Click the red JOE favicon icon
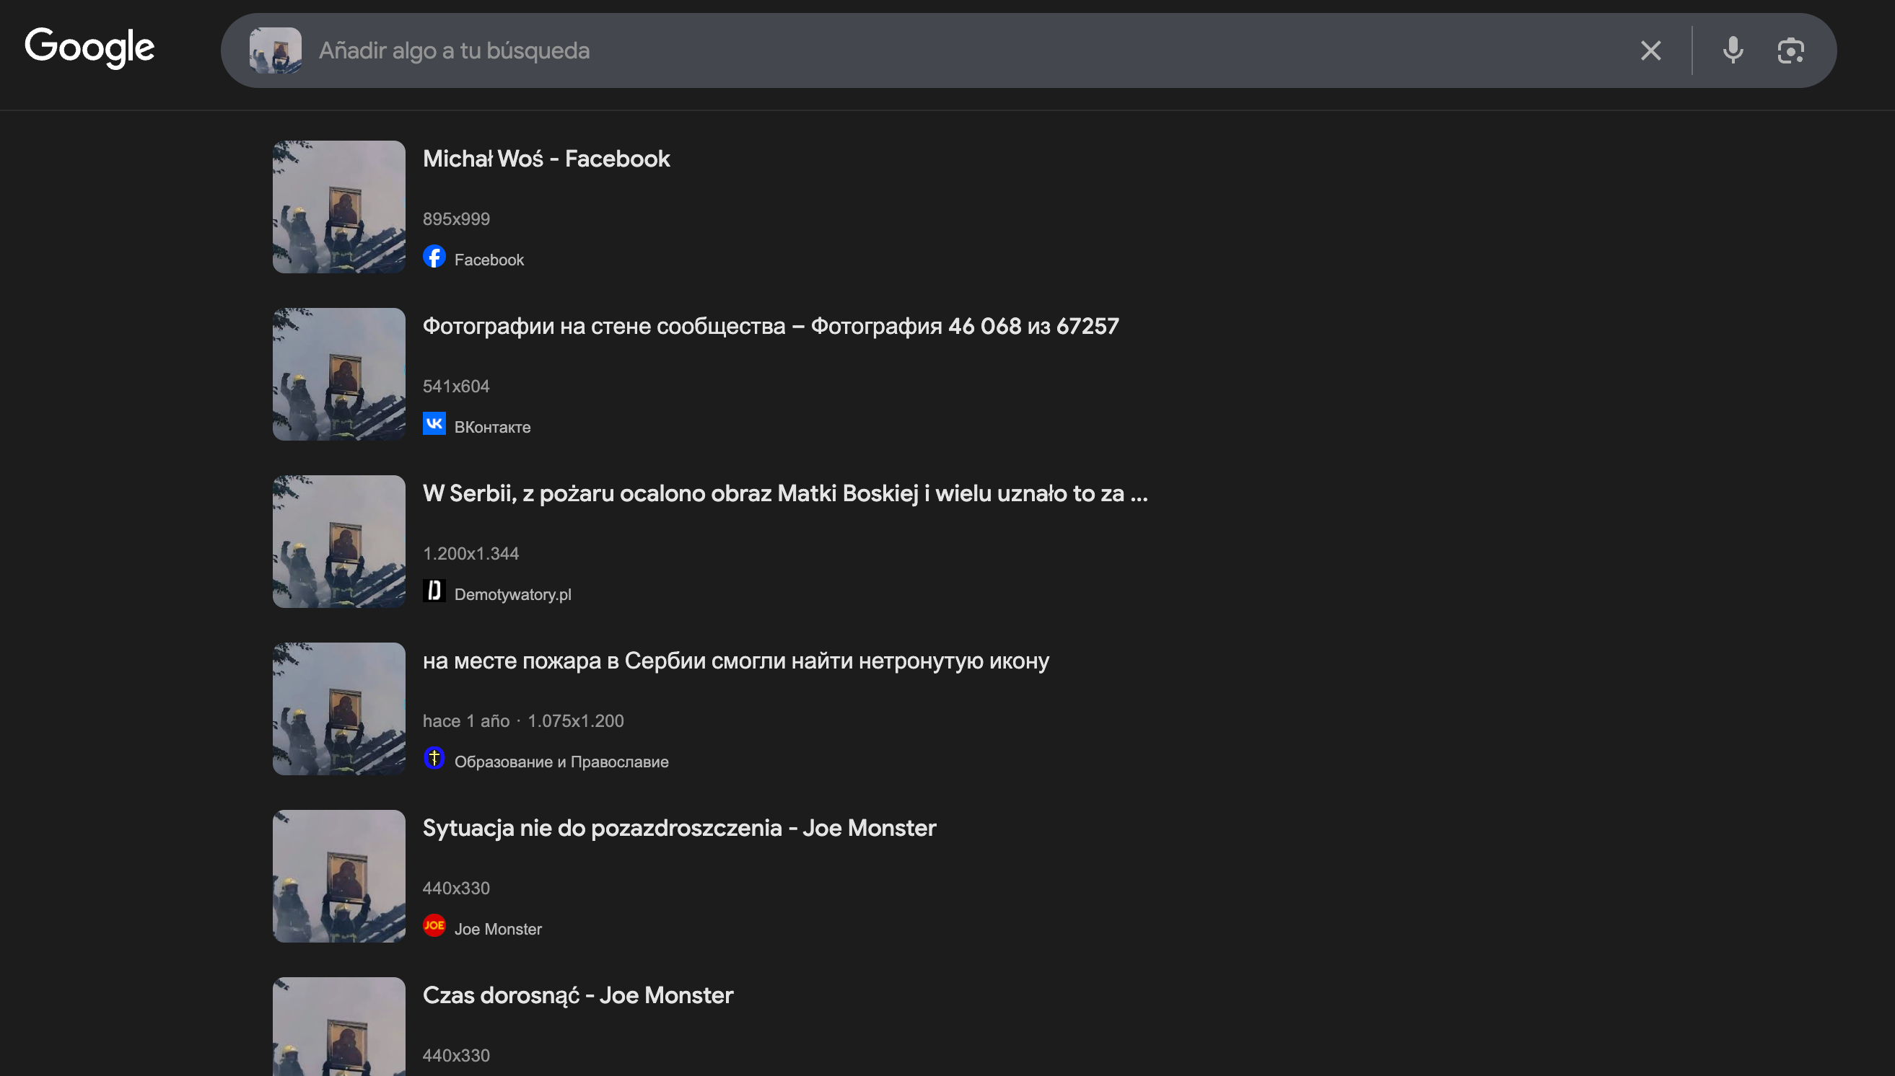 pos(434,926)
